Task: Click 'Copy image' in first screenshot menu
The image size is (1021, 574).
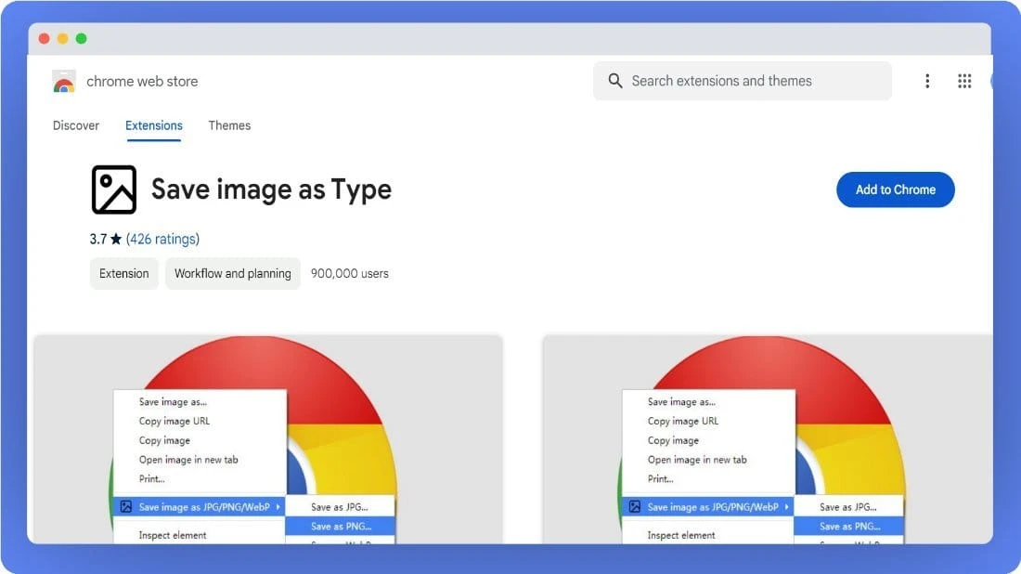Action: tap(164, 440)
